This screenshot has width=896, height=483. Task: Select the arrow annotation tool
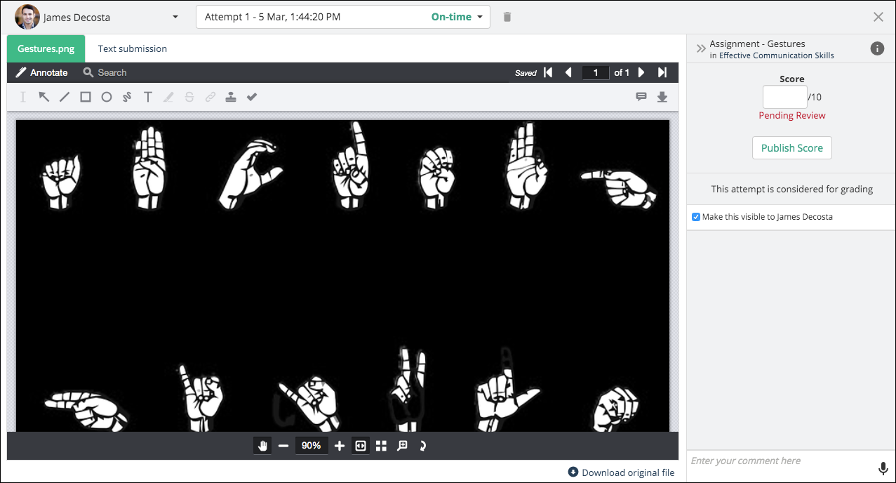44,97
